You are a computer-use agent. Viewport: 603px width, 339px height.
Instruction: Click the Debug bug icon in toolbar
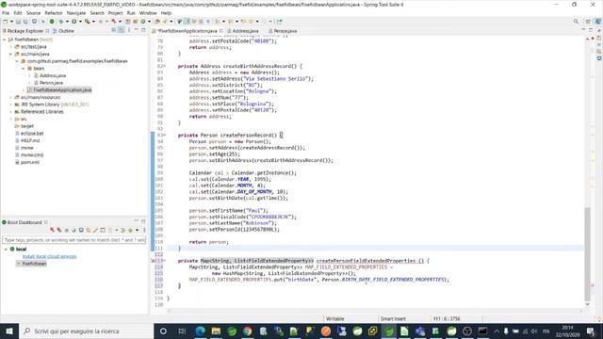60,22
